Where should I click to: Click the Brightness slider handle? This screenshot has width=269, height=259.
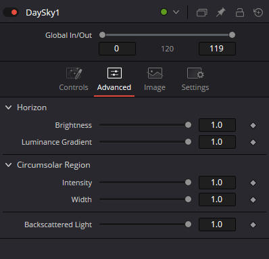188,125
